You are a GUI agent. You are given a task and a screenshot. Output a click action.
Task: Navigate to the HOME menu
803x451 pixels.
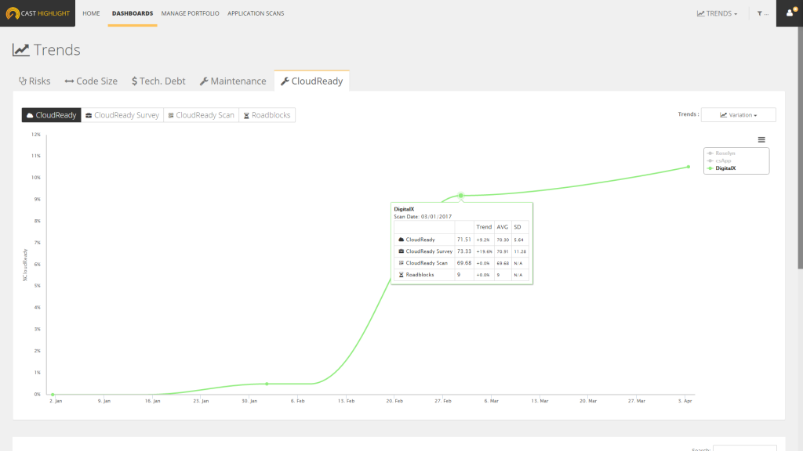(91, 13)
